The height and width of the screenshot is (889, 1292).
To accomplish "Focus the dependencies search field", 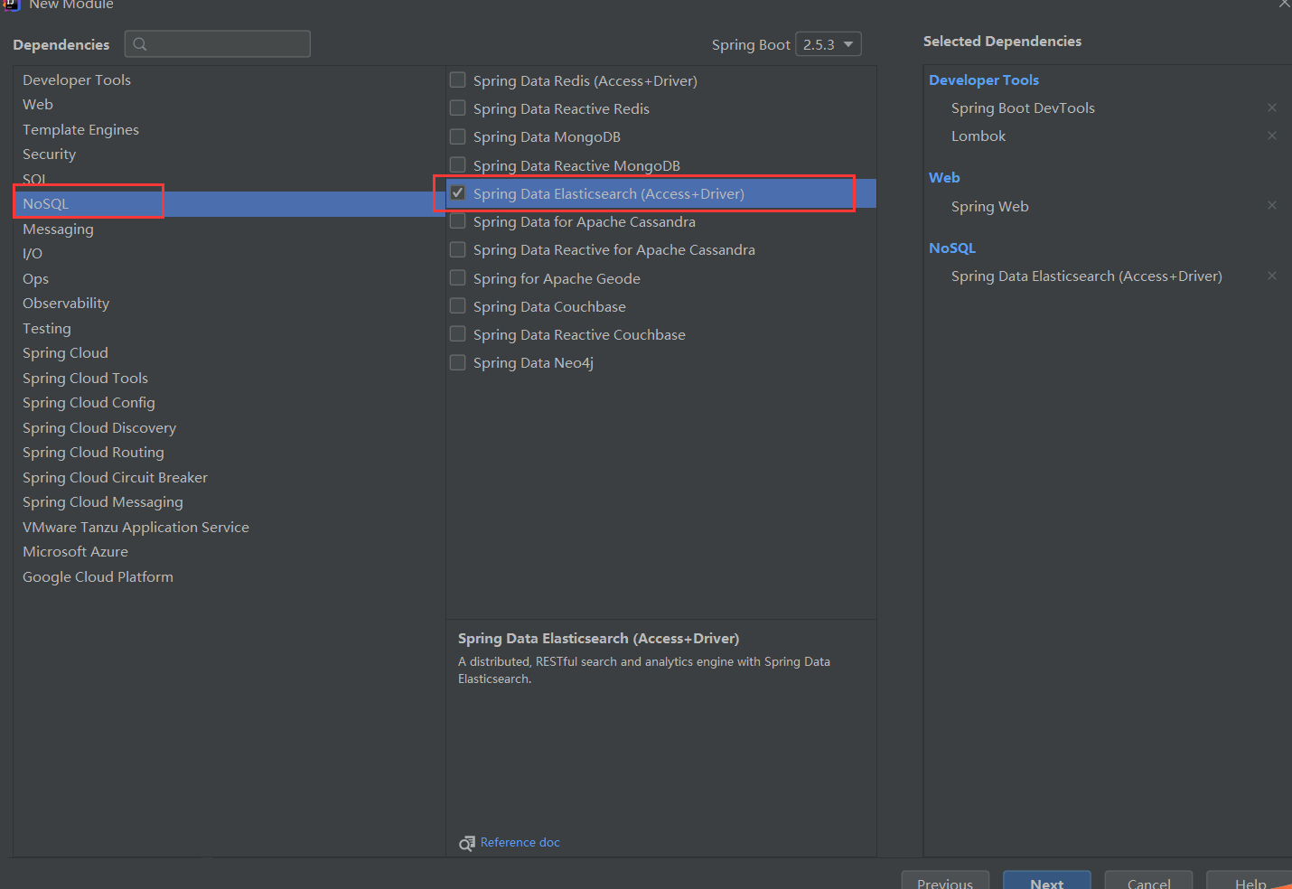I will (x=218, y=44).
